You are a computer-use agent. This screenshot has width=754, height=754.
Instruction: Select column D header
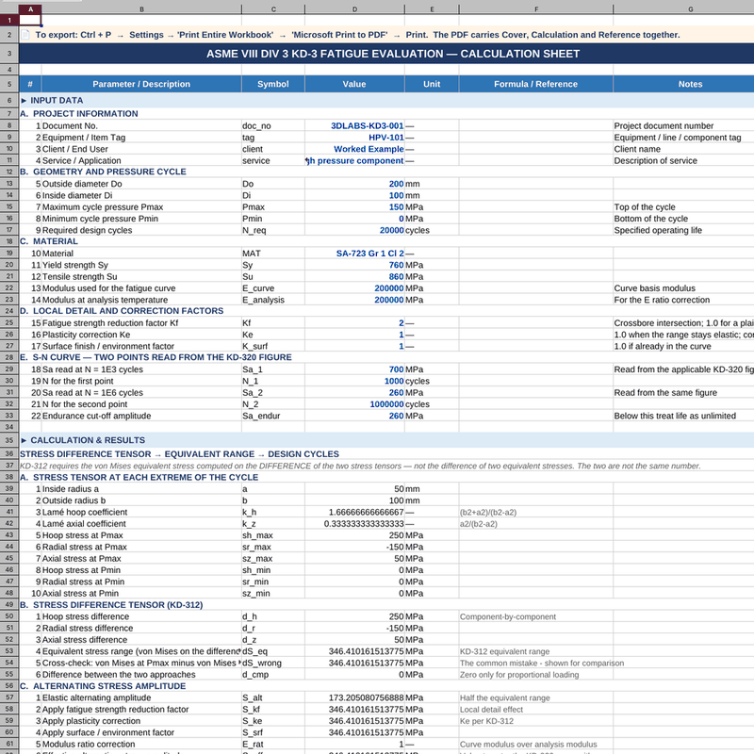(354, 9)
